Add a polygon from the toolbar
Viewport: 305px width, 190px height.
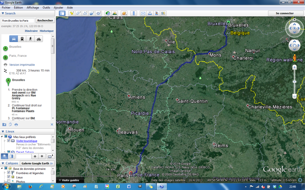coord(78,13)
